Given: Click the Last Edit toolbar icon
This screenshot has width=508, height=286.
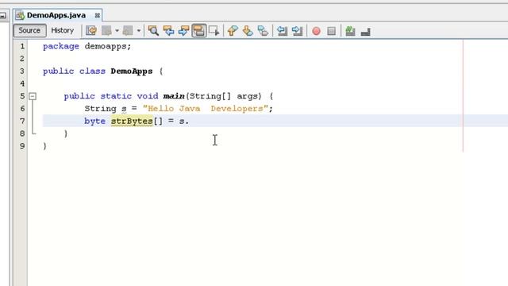Looking at the screenshot, I should (x=91, y=31).
